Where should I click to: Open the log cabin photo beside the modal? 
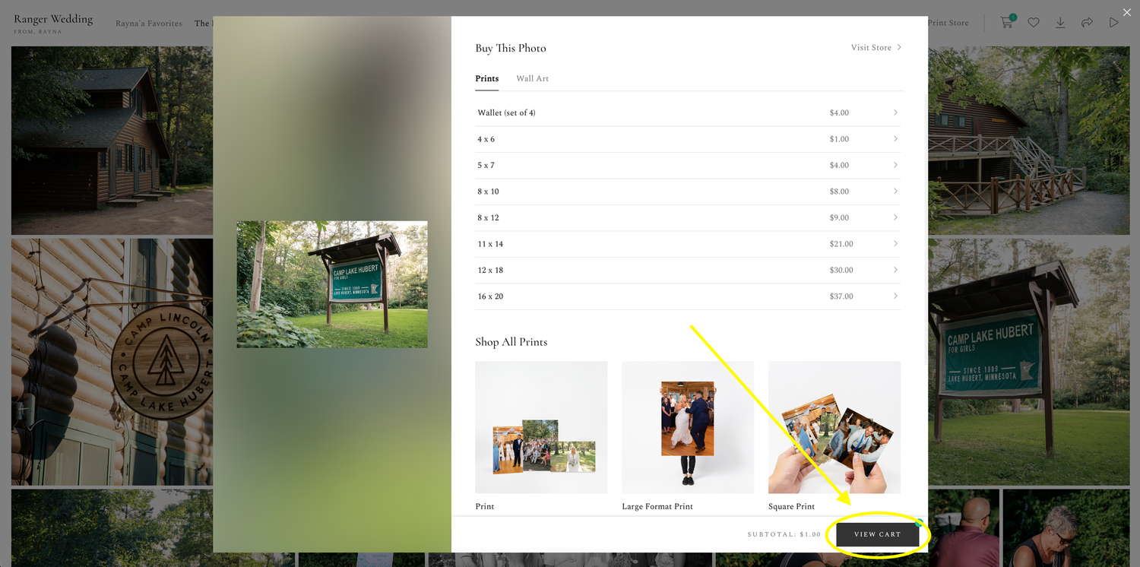(112, 141)
